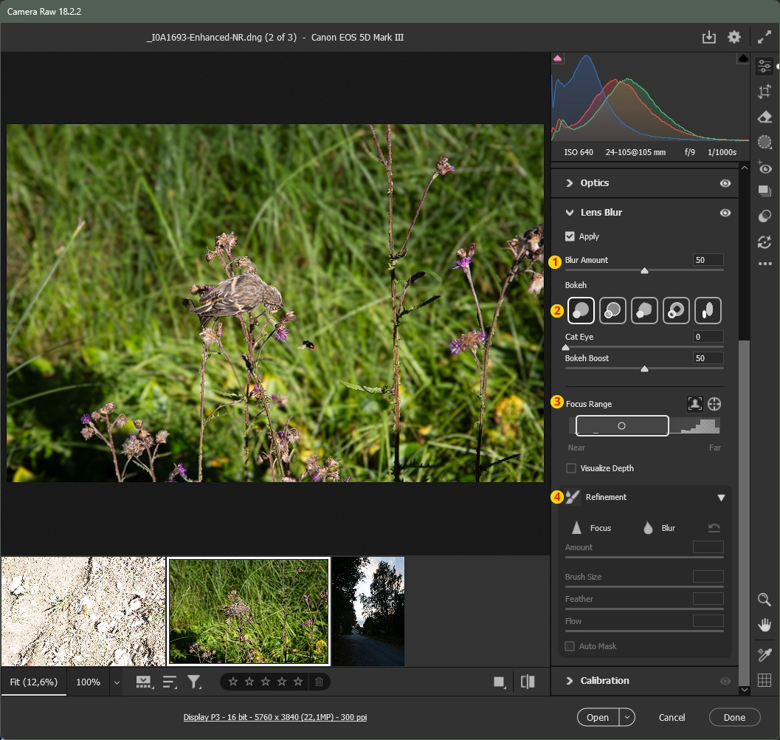Viewport: 780px width, 740px height.
Task: Select the Zoom magnifier tool
Action: point(765,600)
